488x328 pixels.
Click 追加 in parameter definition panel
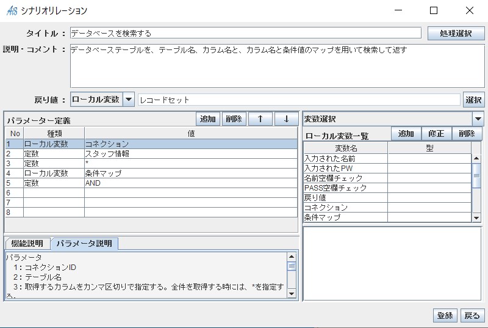[x=208, y=119]
